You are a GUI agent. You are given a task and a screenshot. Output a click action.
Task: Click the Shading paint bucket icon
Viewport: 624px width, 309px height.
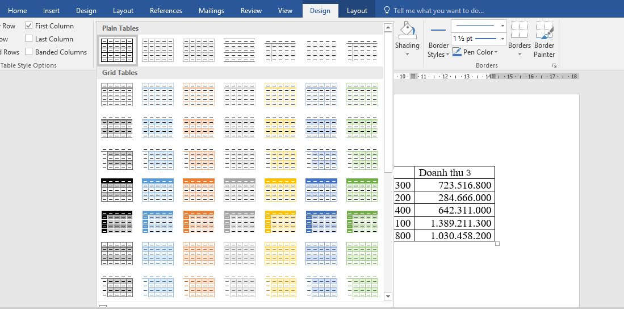[x=408, y=30]
